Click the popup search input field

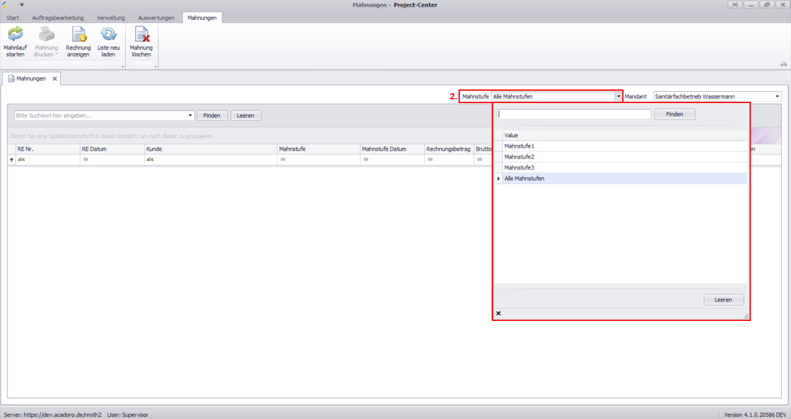click(x=573, y=114)
